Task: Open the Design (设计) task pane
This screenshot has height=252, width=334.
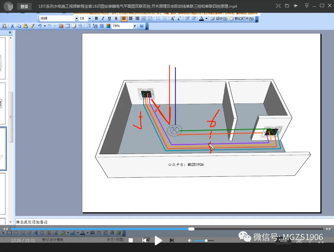Action: [x=219, y=19]
